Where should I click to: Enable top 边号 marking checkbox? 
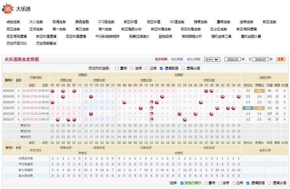click(147, 68)
